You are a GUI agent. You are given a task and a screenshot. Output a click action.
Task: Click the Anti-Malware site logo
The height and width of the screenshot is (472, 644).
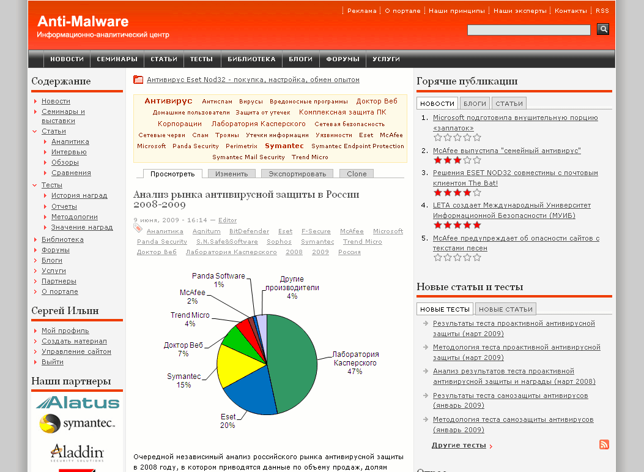(83, 21)
